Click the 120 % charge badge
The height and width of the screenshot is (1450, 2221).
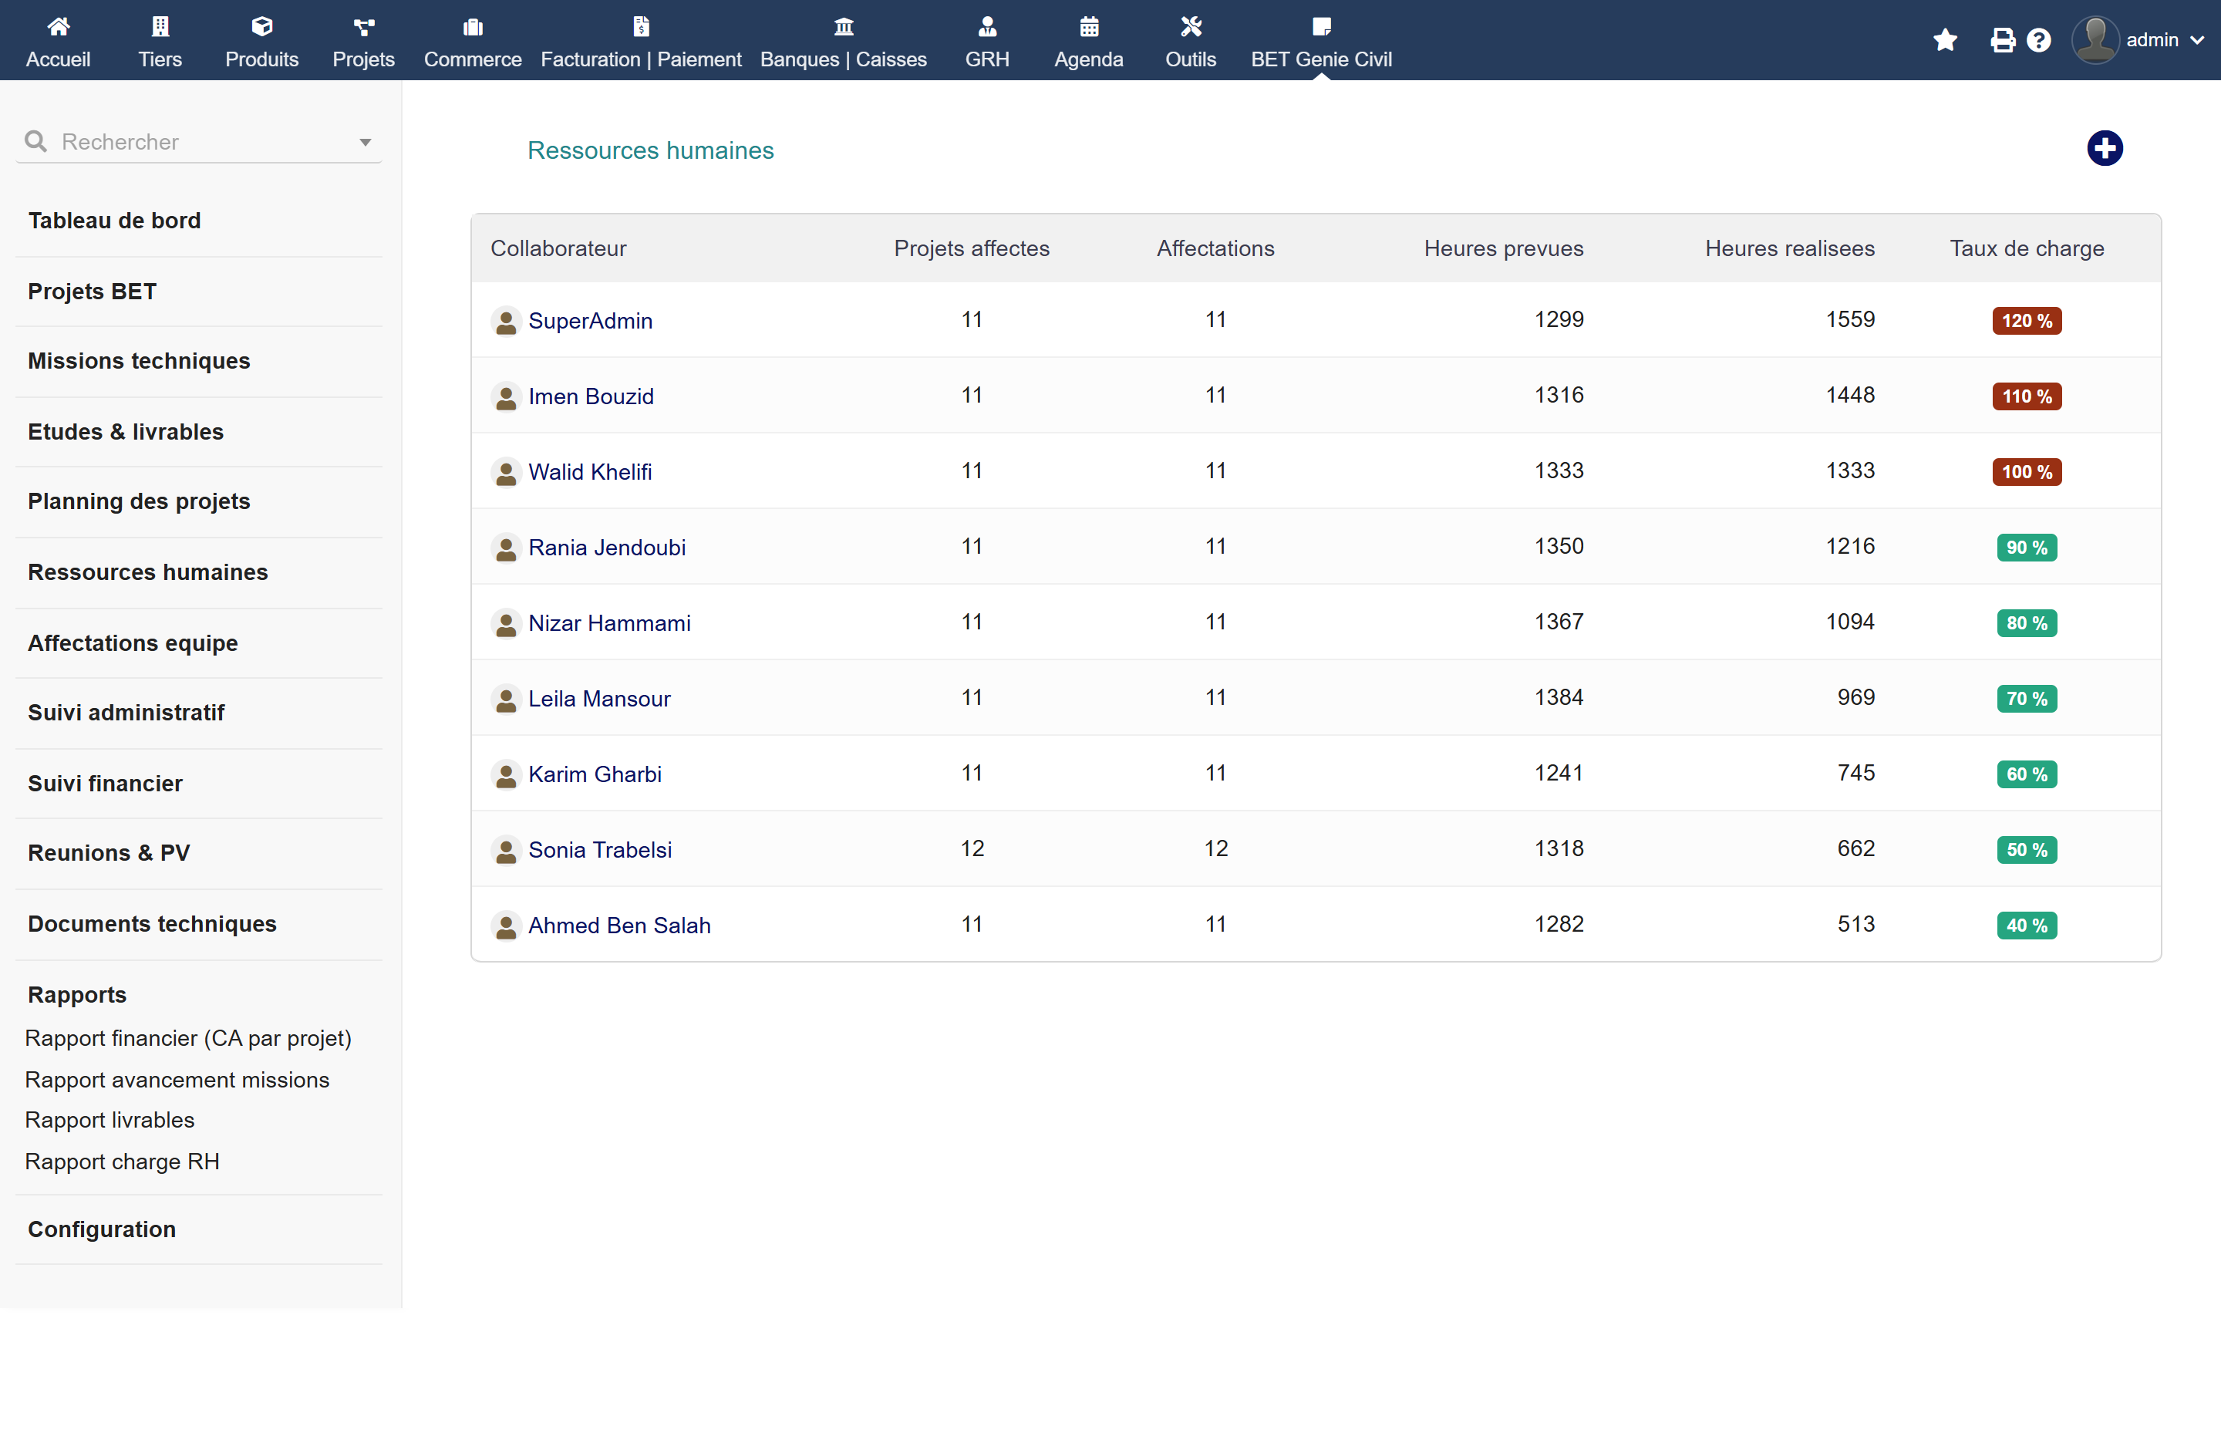(x=2026, y=321)
